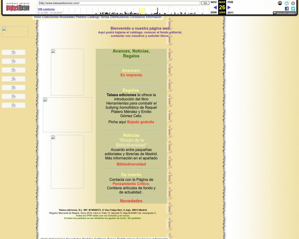
Task: Click the wide middle broken image placeholder
Action: [x=67, y=115]
